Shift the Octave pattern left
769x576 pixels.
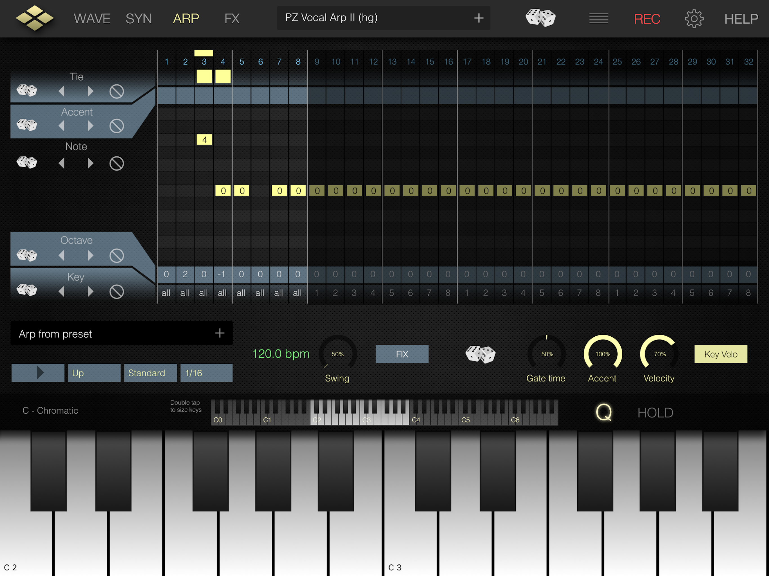(62, 256)
